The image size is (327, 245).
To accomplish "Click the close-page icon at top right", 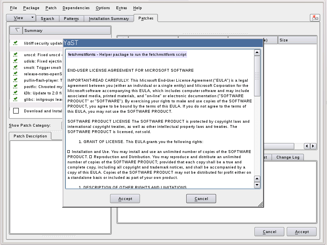I will (315, 18).
